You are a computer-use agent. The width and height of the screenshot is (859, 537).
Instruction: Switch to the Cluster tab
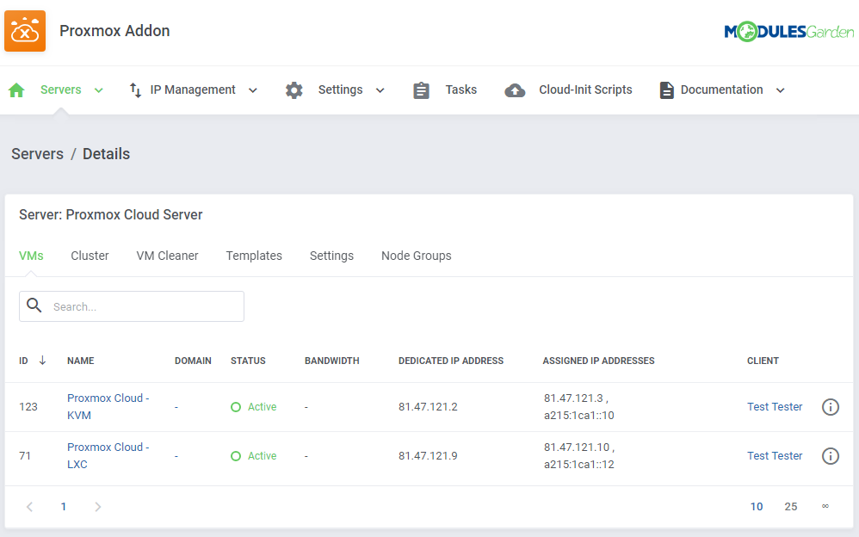point(90,256)
